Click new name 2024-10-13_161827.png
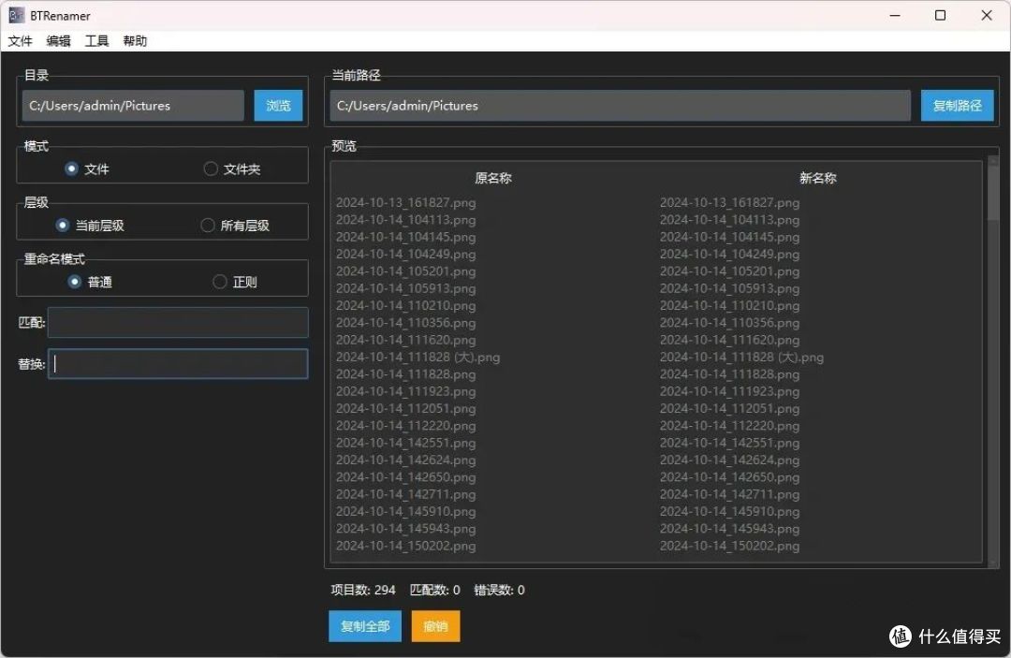Screen dimensions: 1011x658 coord(729,202)
